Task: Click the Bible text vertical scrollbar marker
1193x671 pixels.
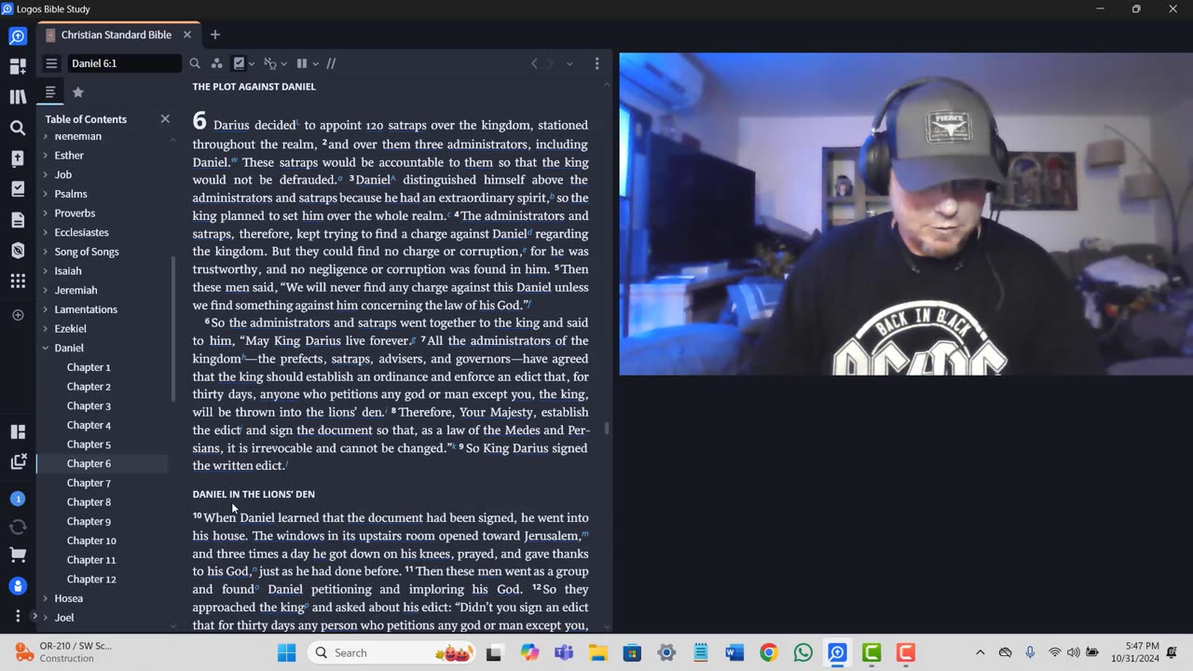Action: (608, 429)
